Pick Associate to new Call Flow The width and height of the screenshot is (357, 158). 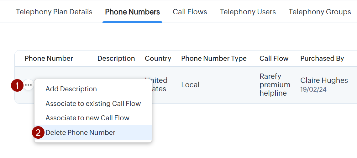[87, 118]
